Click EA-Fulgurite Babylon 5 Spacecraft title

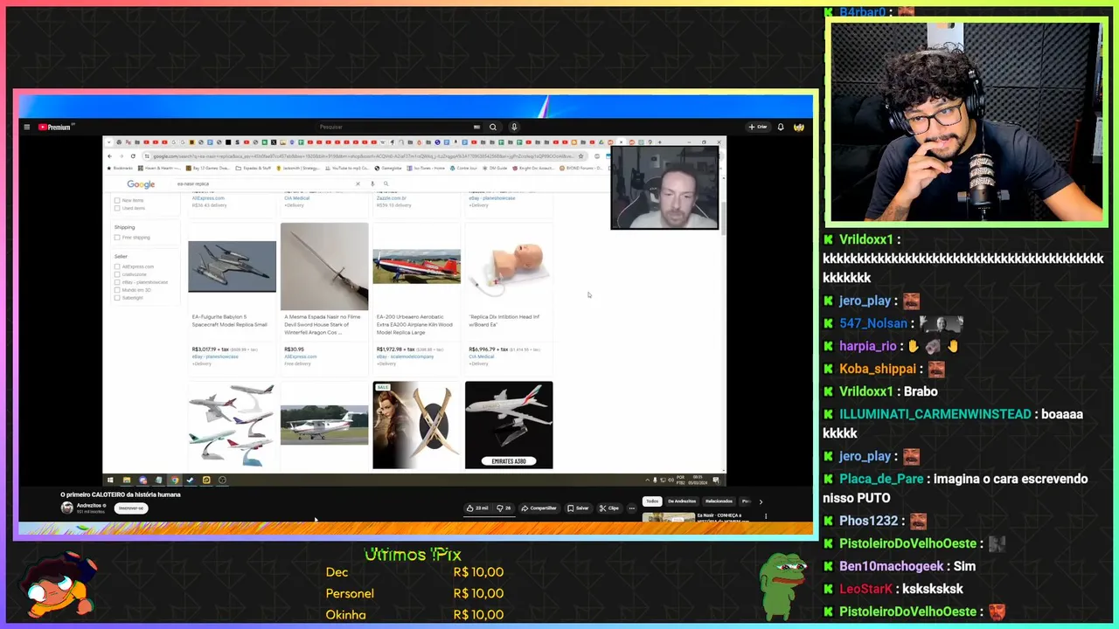(x=230, y=321)
